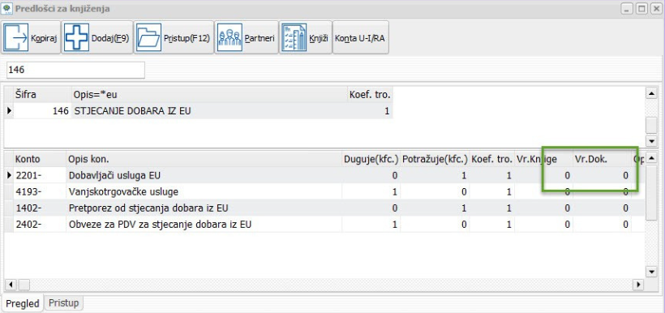Click Pretporez od stjecanja dobara iz EU
Image resolution: width=665 pixels, height=313 pixels.
tap(148, 208)
